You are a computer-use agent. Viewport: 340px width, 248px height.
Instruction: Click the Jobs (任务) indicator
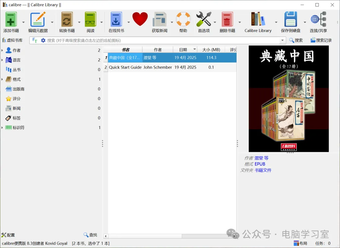[x=323, y=243]
